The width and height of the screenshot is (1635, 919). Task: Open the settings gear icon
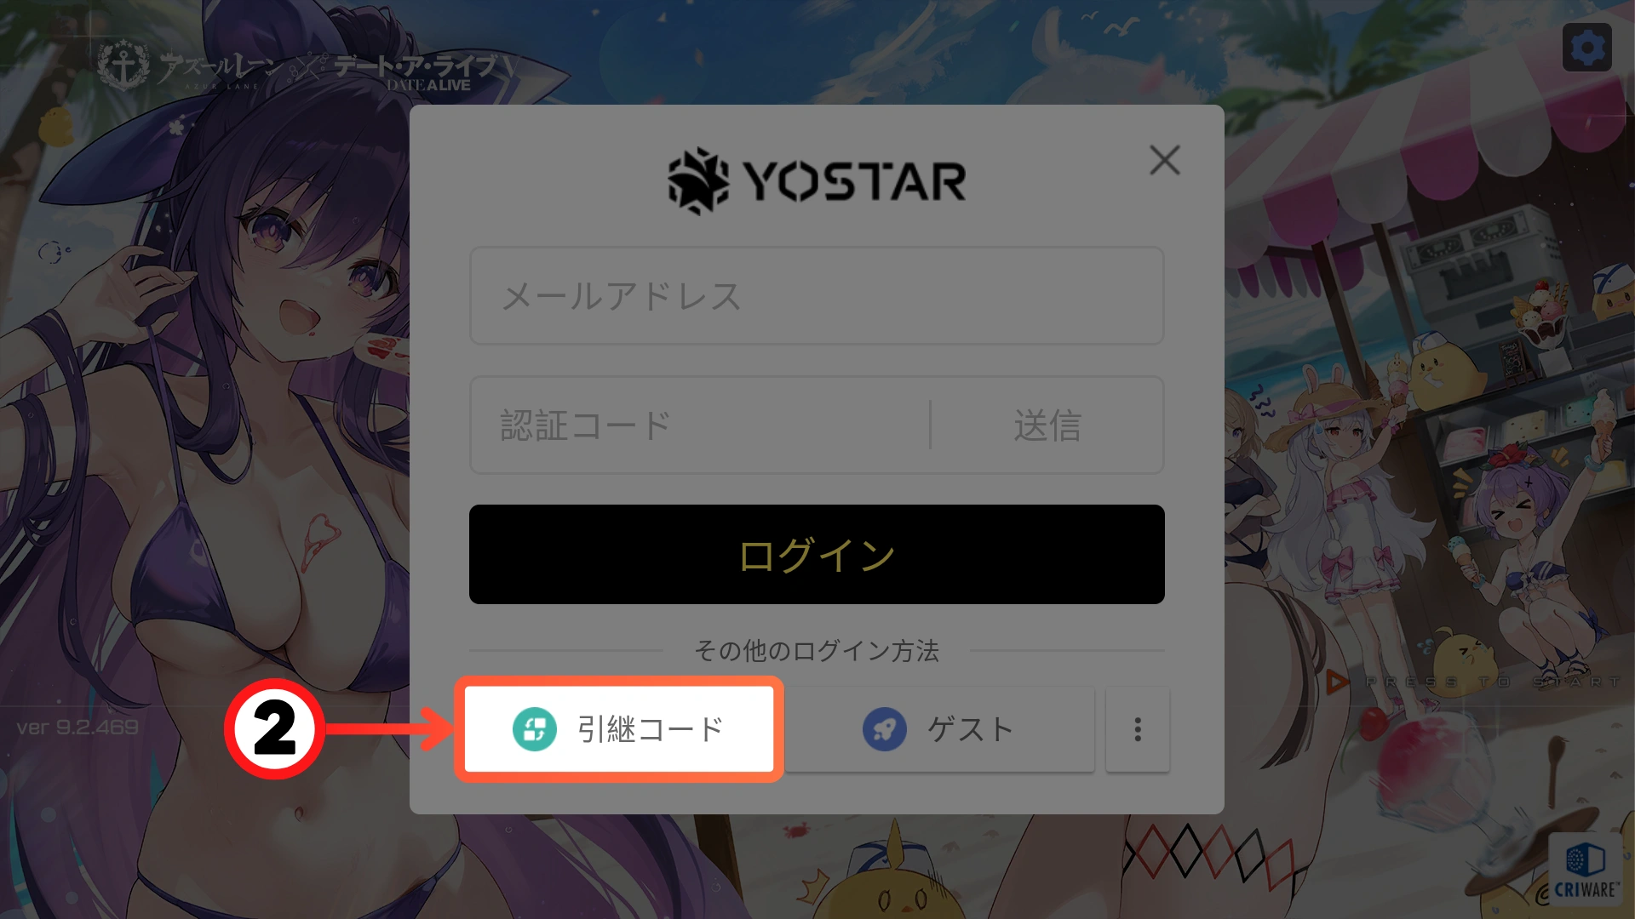click(x=1586, y=48)
